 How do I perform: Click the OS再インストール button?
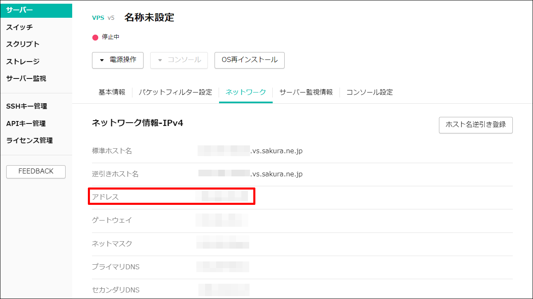point(249,60)
